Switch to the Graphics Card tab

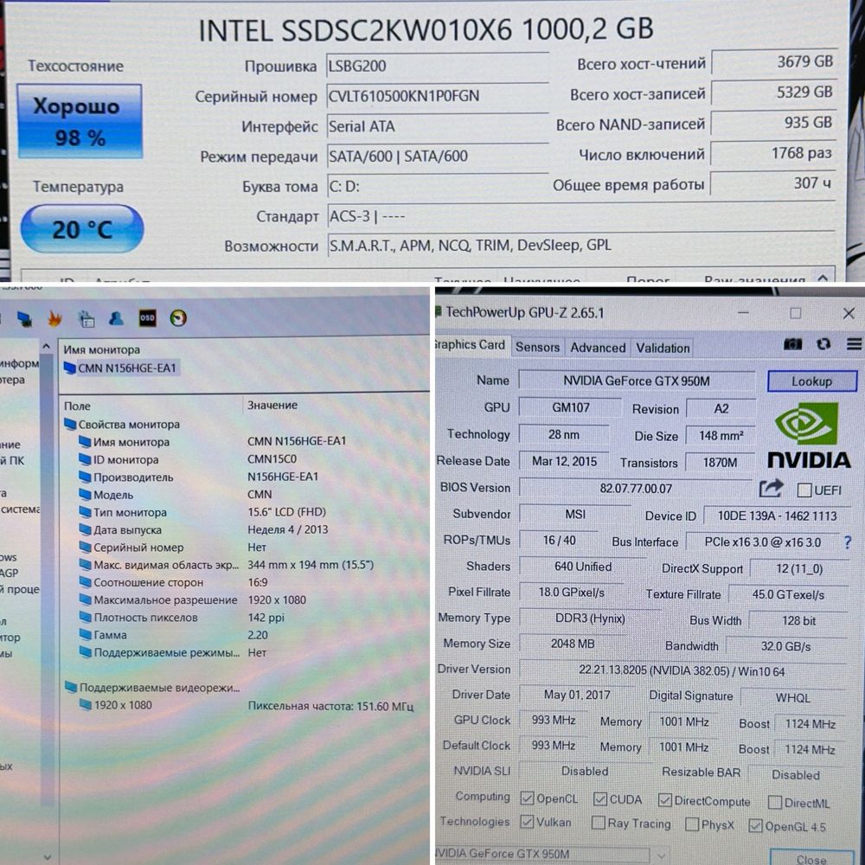471,345
